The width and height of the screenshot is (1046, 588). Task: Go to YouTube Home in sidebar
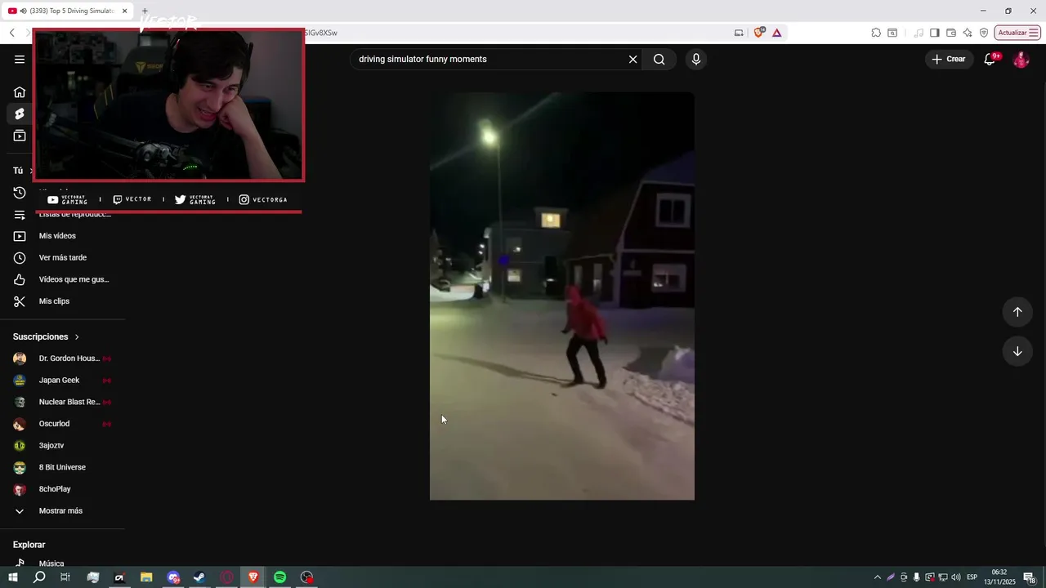tap(20, 91)
